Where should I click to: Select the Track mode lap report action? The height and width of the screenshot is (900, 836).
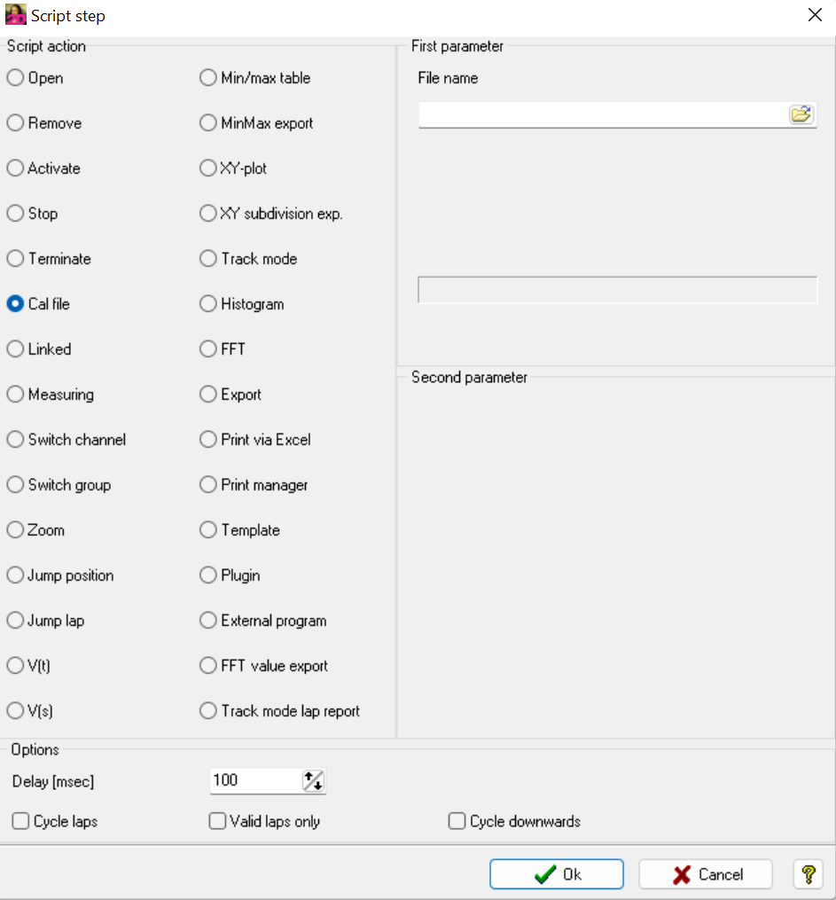208,711
